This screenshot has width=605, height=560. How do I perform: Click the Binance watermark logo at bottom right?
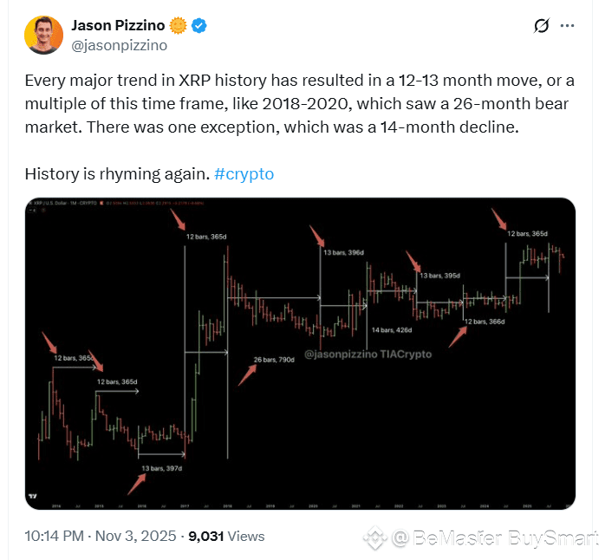[374, 537]
